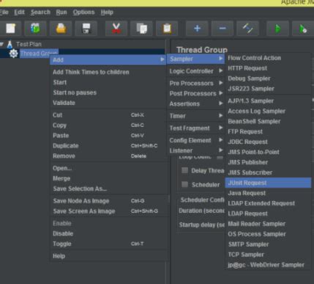Click the Collapse All minus icon
The width and height of the screenshot is (314, 284).
[223, 29]
